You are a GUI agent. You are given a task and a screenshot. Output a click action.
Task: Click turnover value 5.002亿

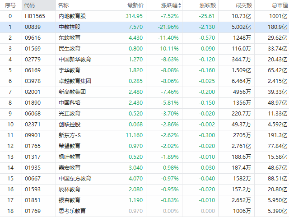(x=242, y=27)
